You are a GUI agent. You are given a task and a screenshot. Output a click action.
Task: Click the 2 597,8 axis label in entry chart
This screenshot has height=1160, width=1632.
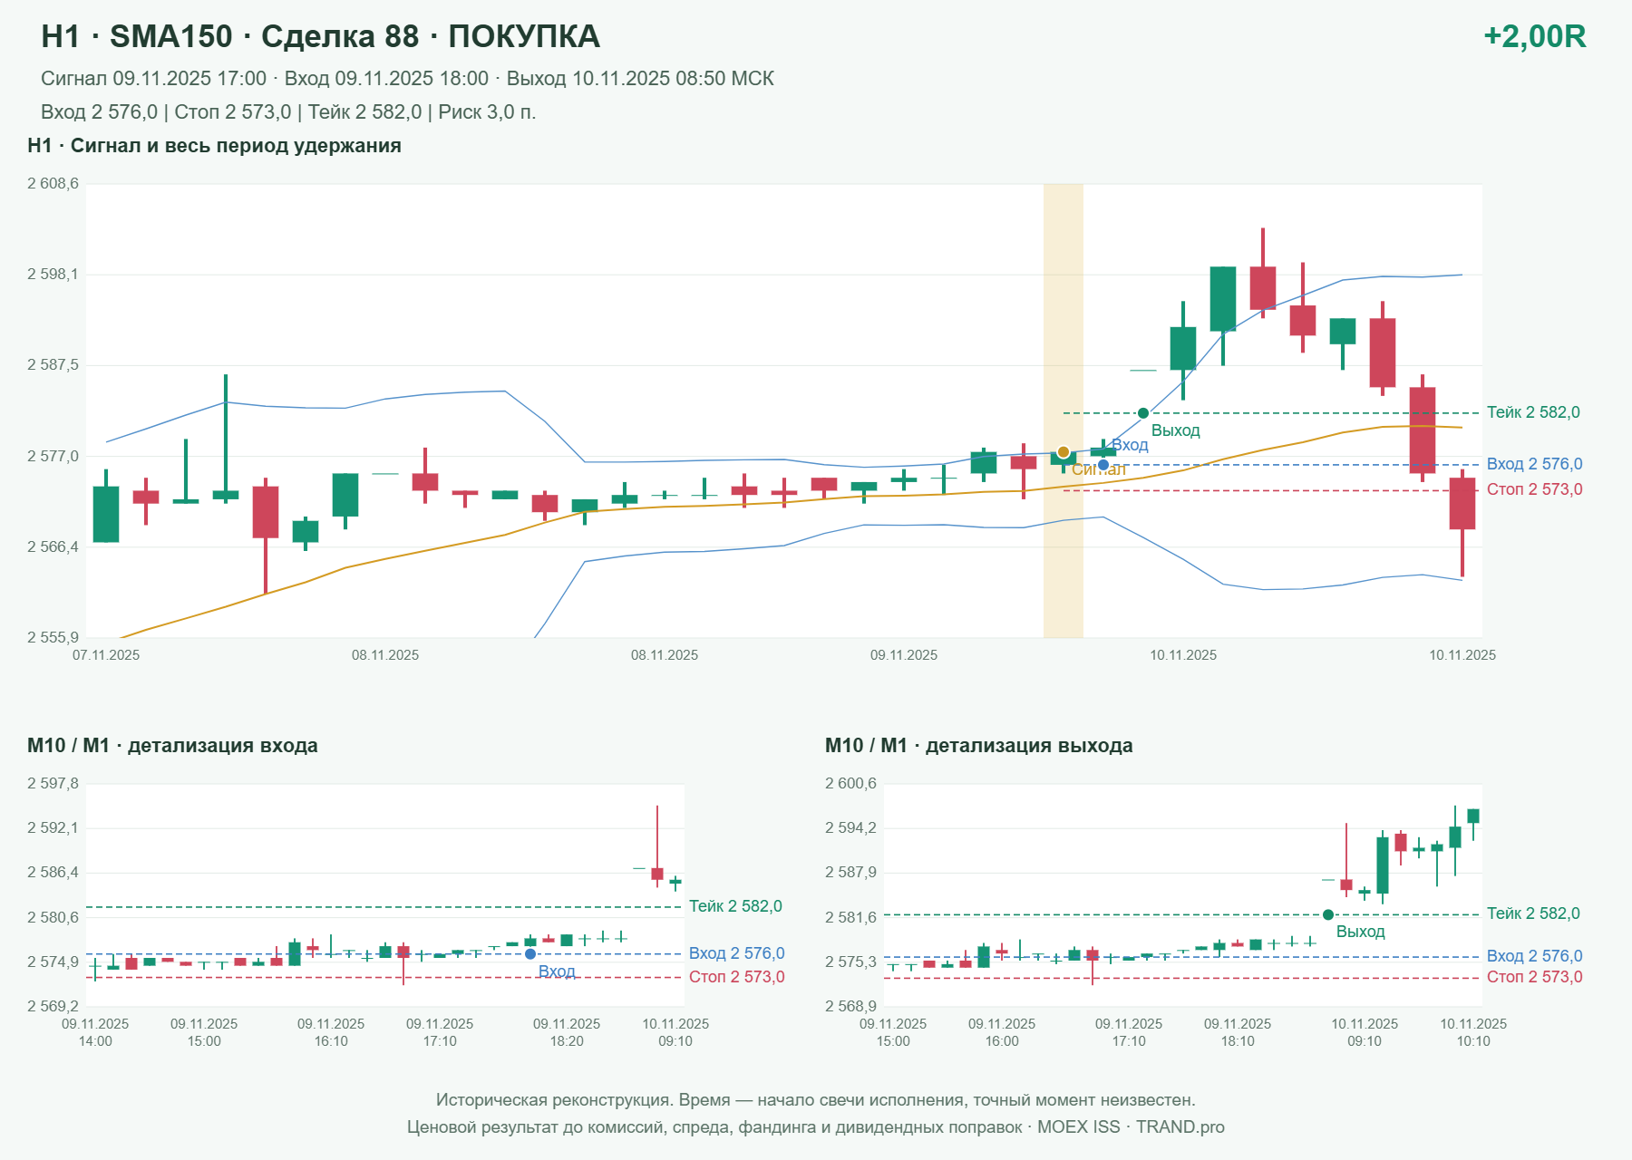(x=53, y=784)
